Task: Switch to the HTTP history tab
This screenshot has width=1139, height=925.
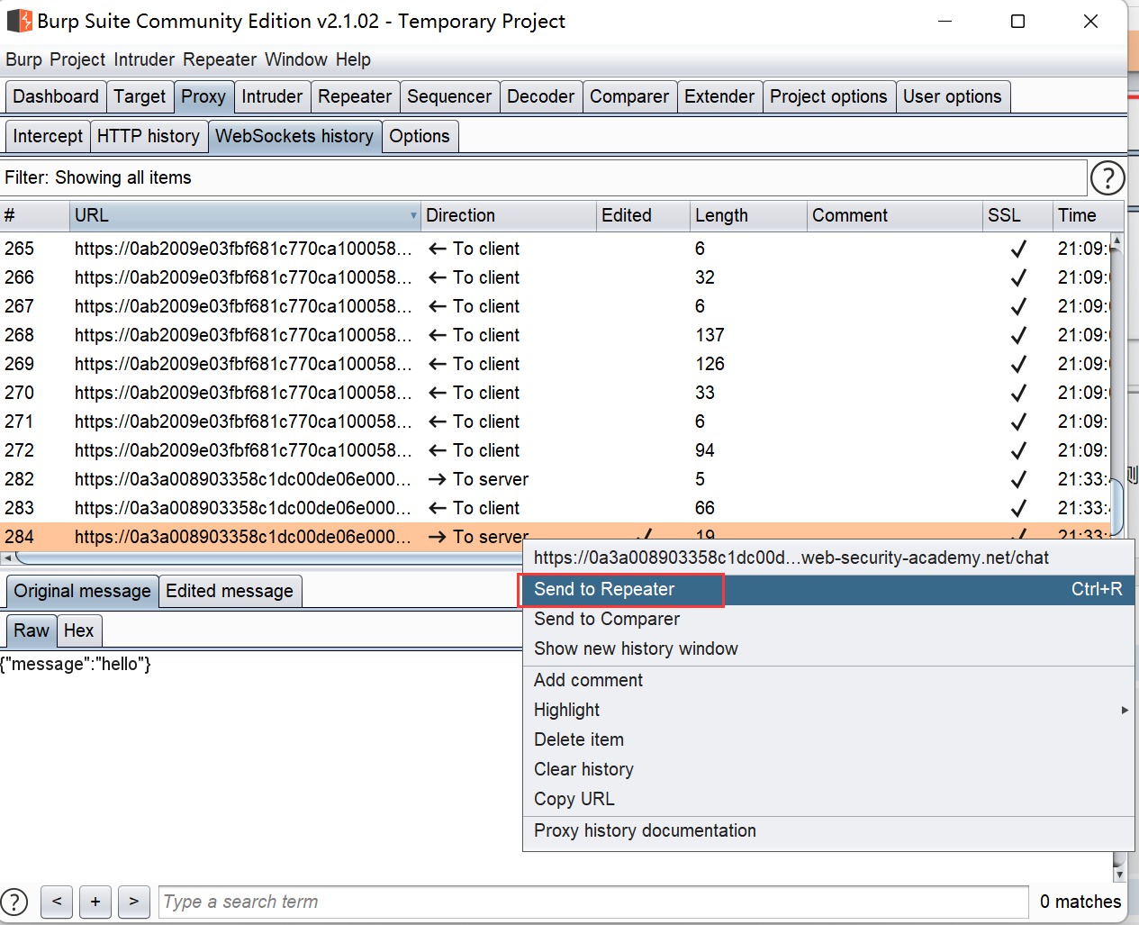Action: point(148,136)
